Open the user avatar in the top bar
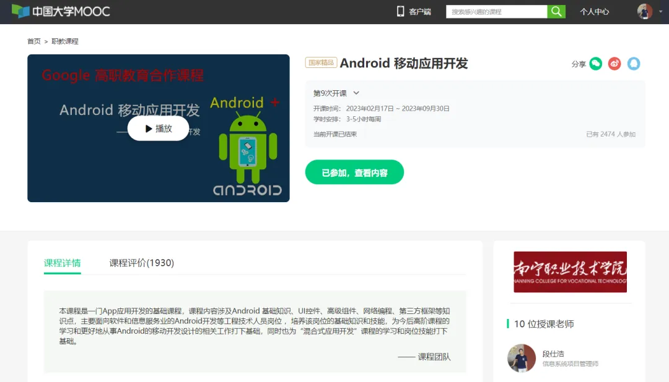Viewport: 669px width, 382px height. click(645, 12)
